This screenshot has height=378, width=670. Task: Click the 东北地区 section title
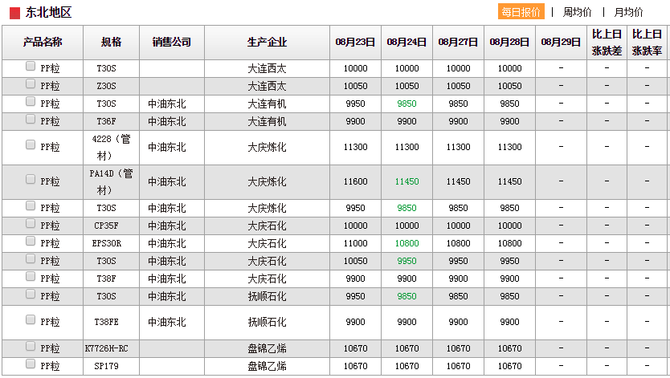point(48,12)
